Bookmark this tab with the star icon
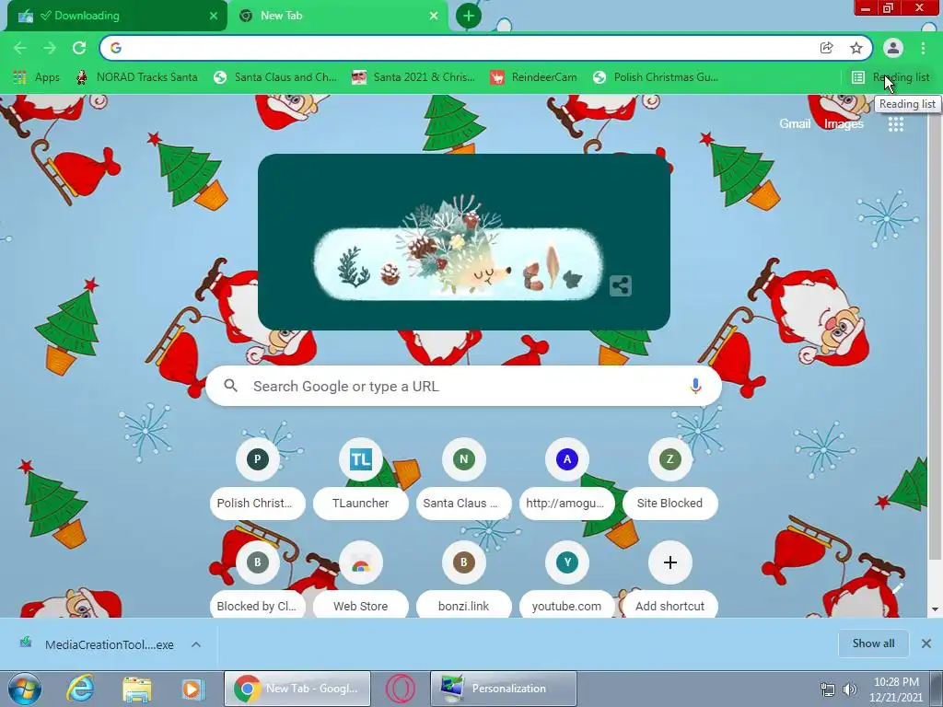 856,48
